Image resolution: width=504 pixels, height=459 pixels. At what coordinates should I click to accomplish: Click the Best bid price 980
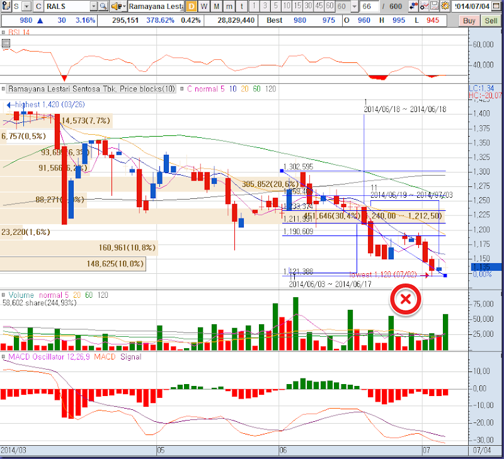(300, 21)
